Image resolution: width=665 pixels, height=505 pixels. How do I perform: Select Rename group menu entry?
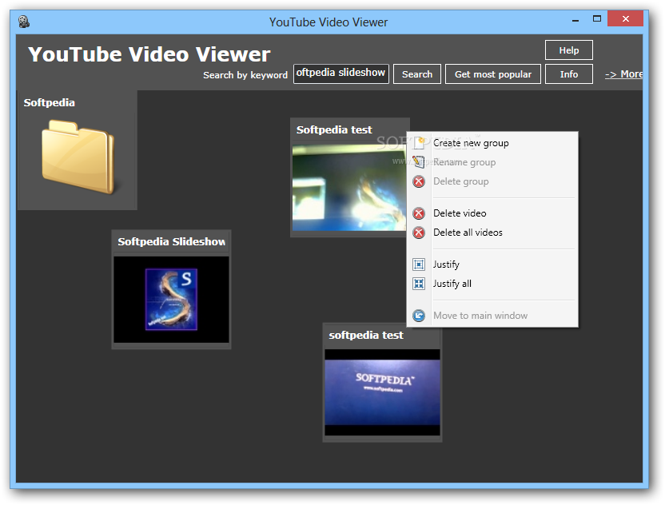coord(492,162)
